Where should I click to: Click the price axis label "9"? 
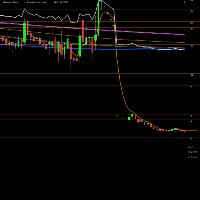(x=191, y=87)
